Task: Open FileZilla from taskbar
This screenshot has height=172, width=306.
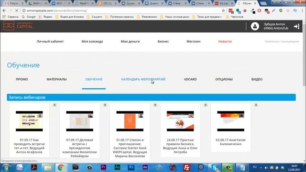Action: point(187,167)
